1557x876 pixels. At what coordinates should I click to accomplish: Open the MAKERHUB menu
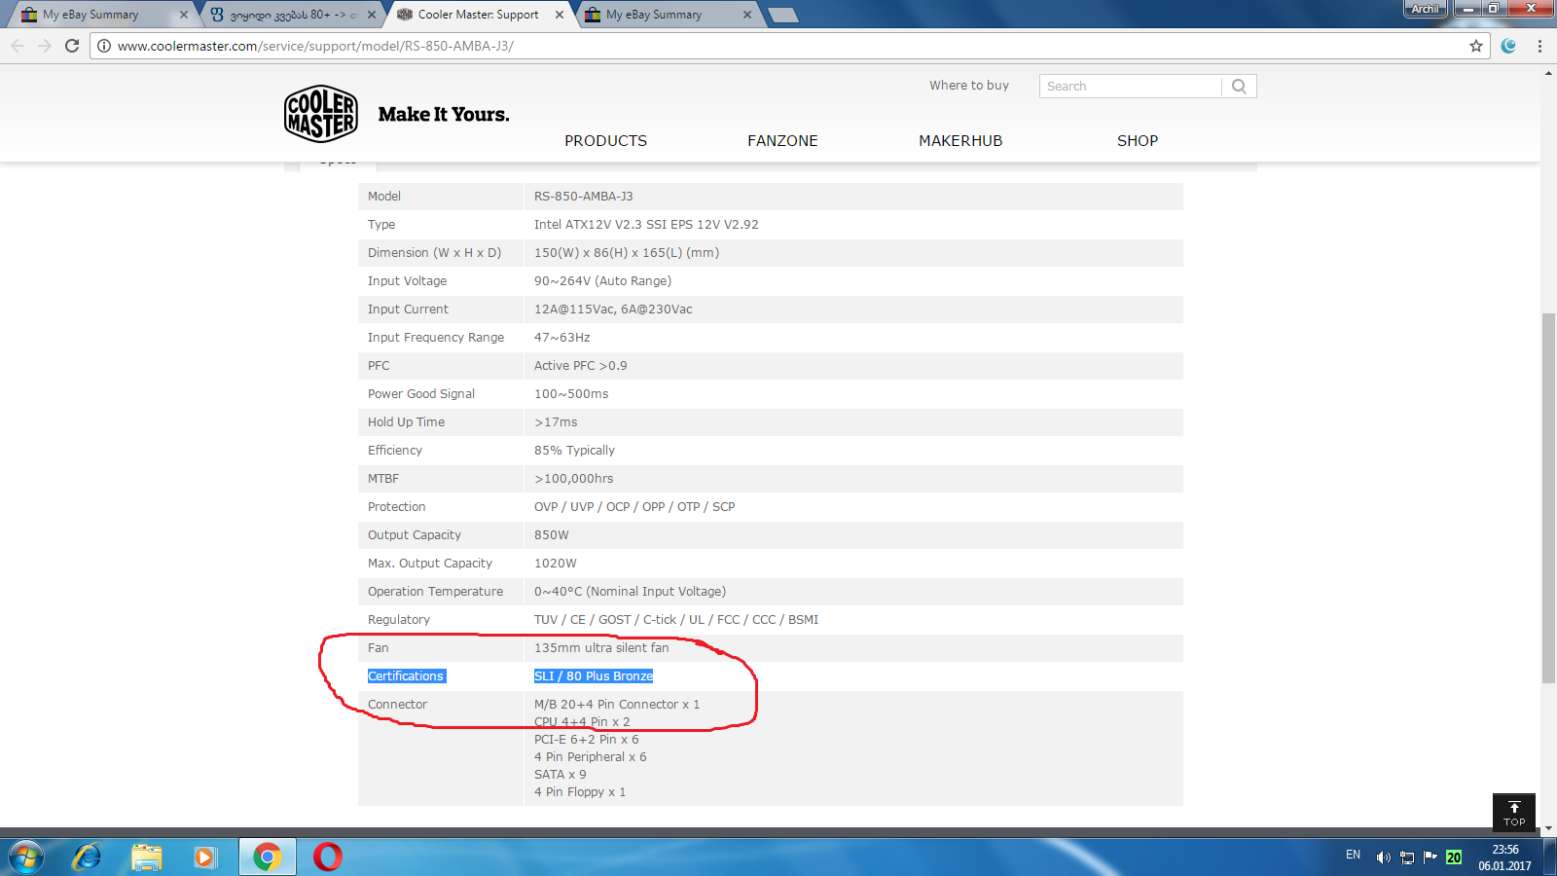point(960,141)
